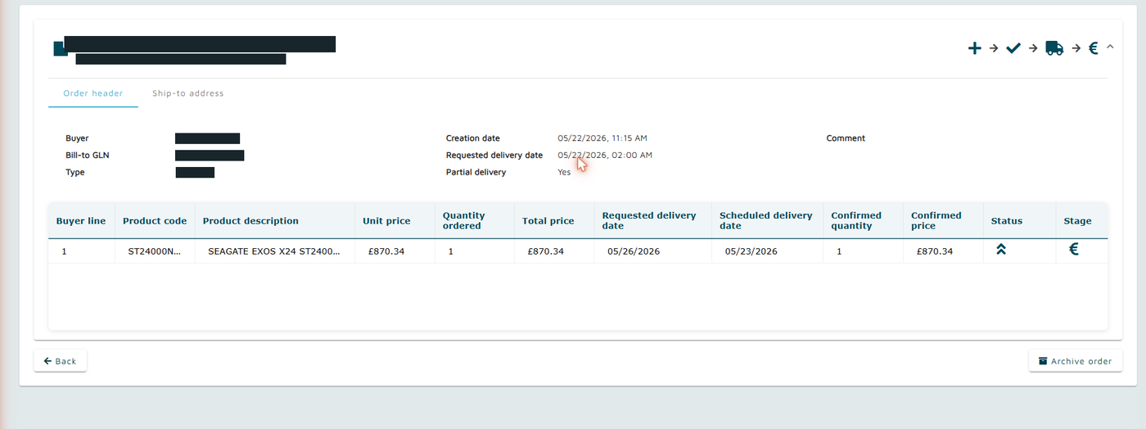
Task: Sort by Unit price column header
Action: click(x=386, y=221)
